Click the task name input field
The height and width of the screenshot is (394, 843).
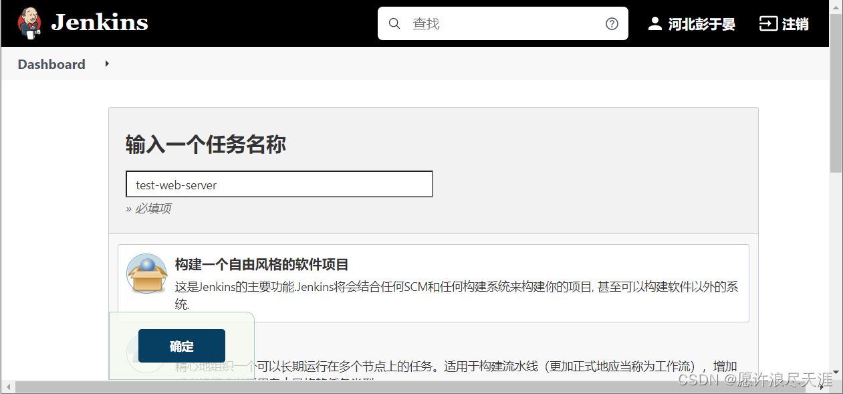[279, 184]
